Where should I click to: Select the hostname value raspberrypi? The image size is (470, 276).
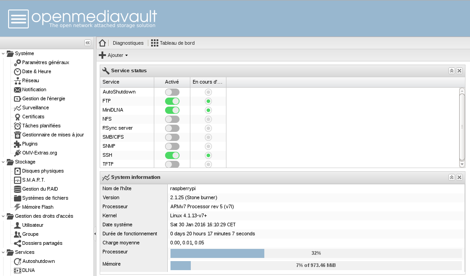pyautogui.click(x=183, y=189)
